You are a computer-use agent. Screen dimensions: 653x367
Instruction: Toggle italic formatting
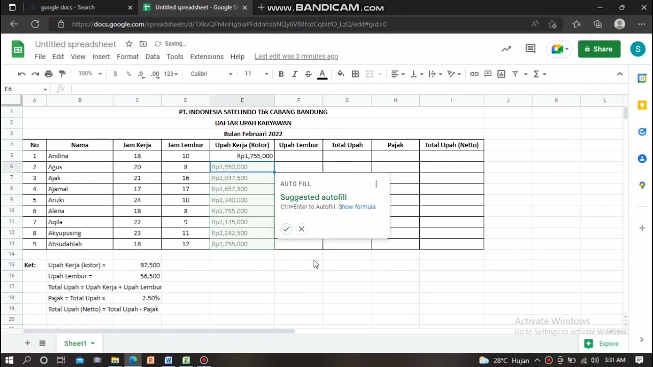[294, 74]
